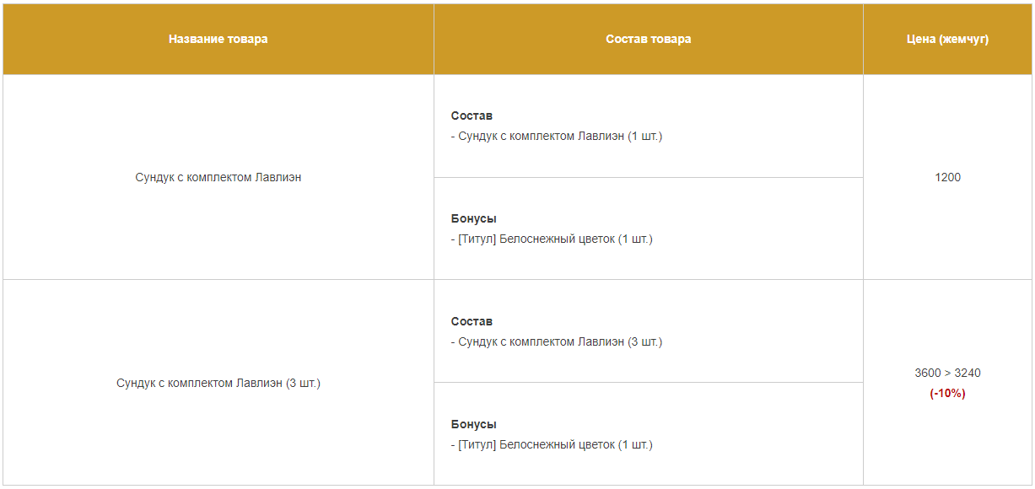Click the 'Цена (жемчуг)' column header

pyautogui.click(x=947, y=39)
